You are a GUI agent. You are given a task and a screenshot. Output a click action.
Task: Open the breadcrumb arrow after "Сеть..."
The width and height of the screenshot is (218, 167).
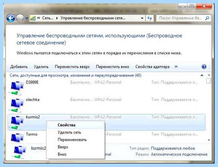point(57,18)
